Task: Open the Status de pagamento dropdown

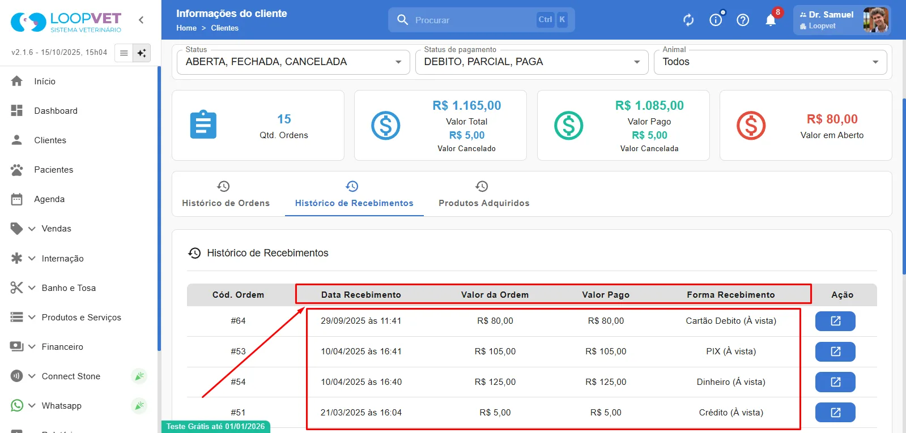Action: click(x=532, y=62)
